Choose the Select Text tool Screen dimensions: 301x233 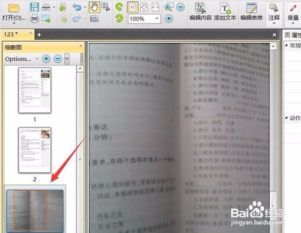coord(106,7)
